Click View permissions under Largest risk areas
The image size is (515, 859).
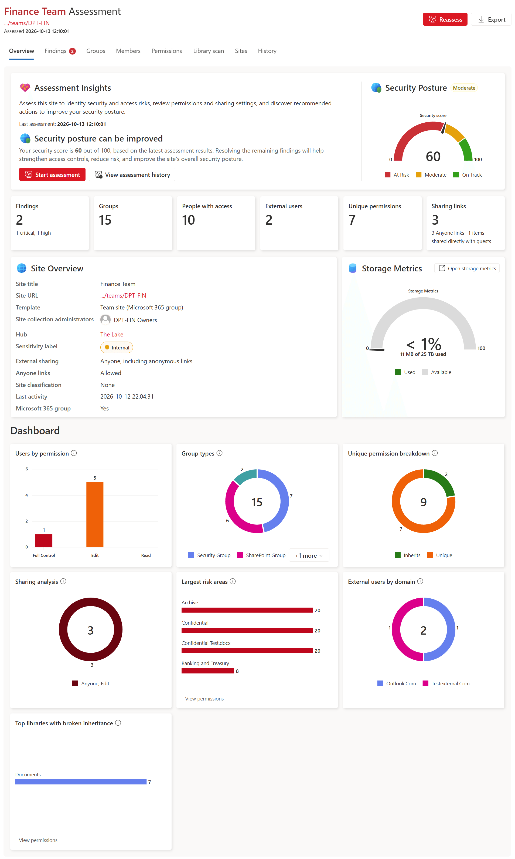point(204,699)
